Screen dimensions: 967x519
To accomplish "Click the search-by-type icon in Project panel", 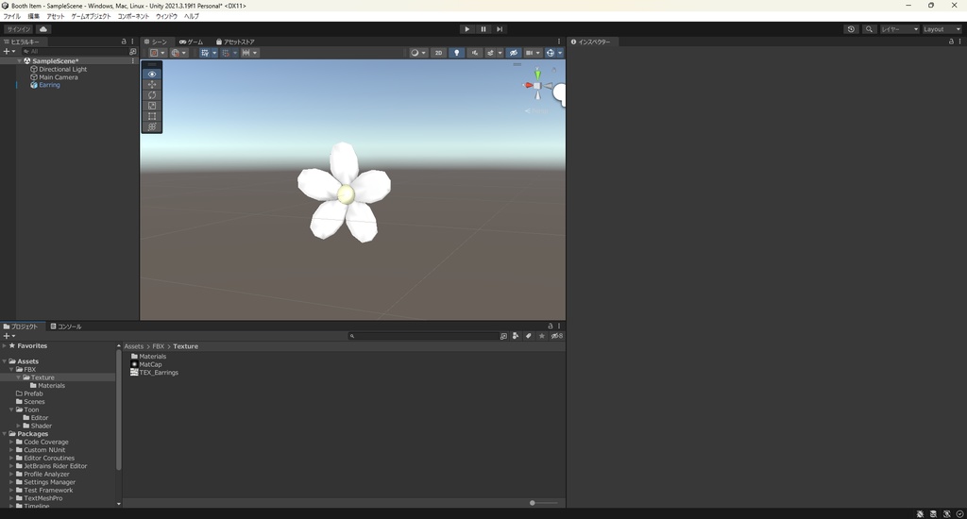I will pyautogui.click(x=516, y=336).
